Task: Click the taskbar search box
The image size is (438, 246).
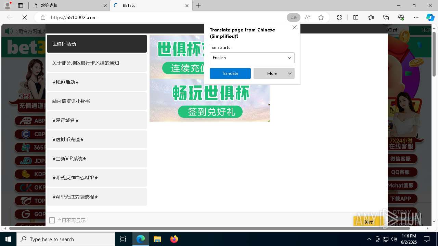Action: click(66, 239)
